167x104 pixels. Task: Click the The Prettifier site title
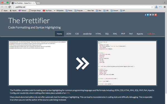tap(29, 21)
